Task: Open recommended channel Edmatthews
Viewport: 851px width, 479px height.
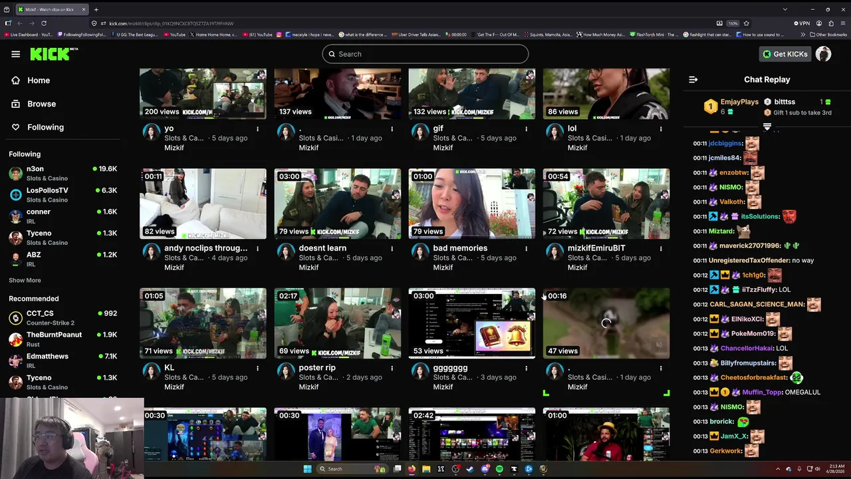Action: pos(62,361)
